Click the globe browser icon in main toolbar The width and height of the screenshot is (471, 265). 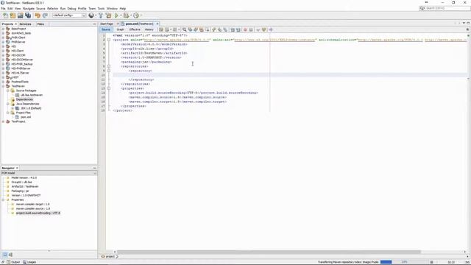point(91,15)
